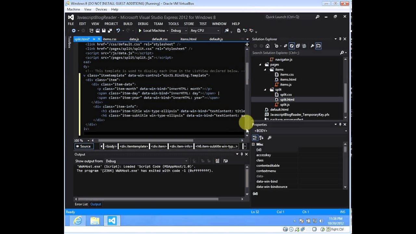
Task: Click Visual Studio icon on taskbar
Action: (x=112, y=221)
